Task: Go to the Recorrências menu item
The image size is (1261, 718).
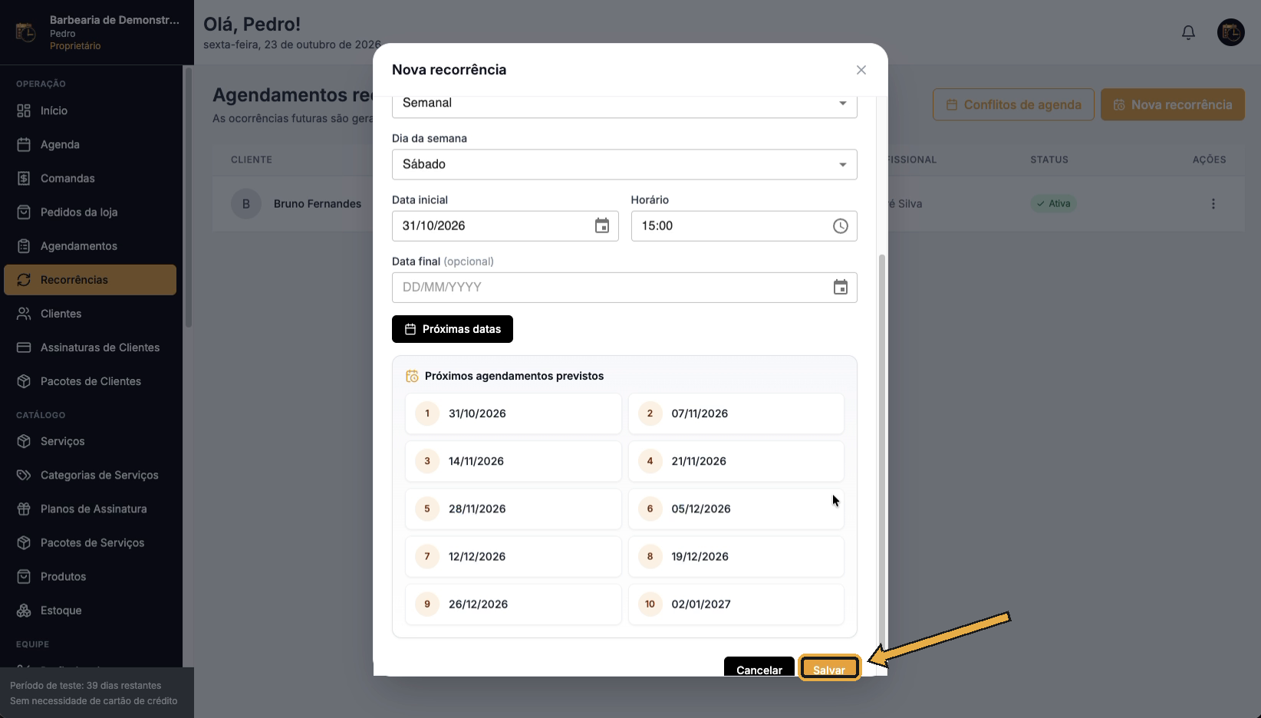Action: tap(90, 280)
